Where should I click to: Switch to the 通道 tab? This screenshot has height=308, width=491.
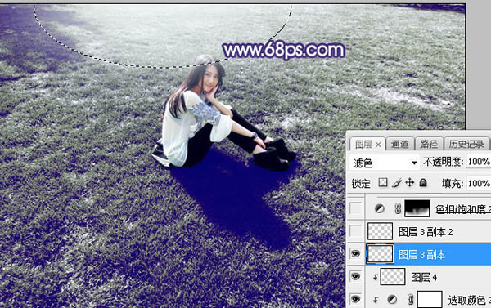click(x=399, y=144)
